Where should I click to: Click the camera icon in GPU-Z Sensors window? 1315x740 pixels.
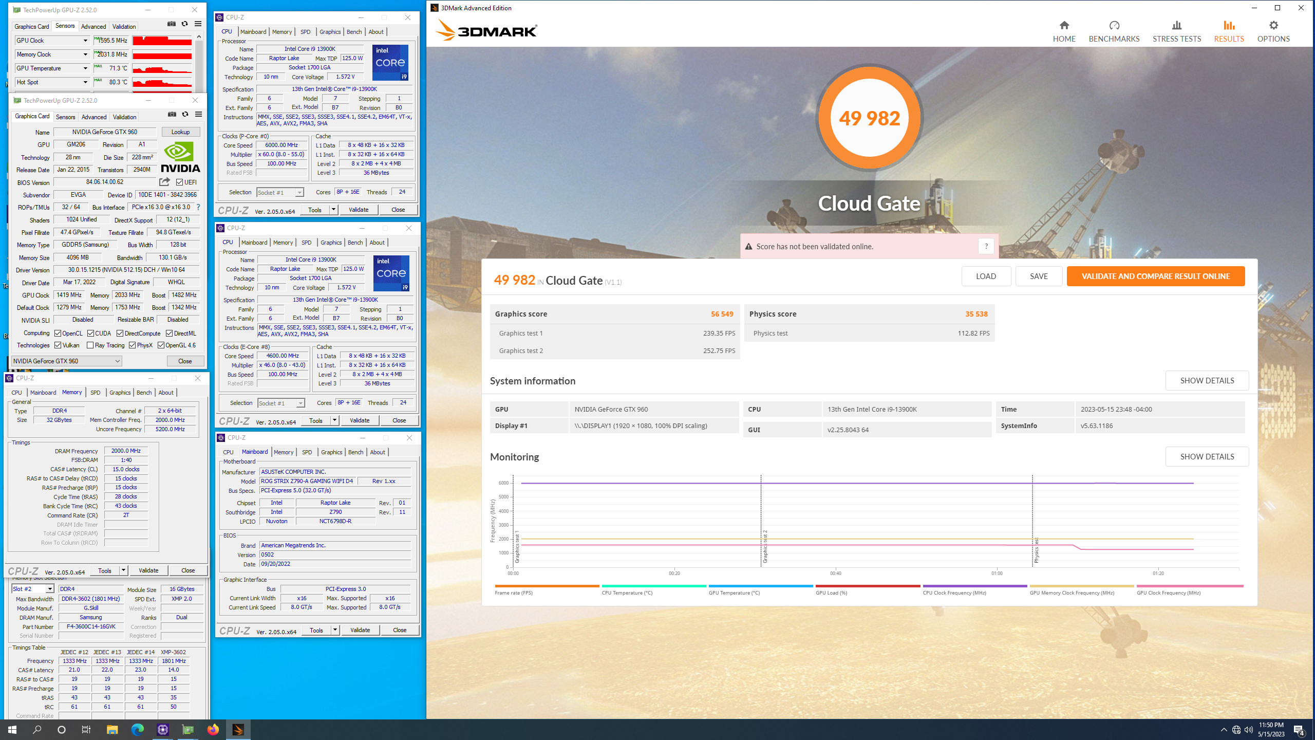pyautogui.click(x=172, y=24)
